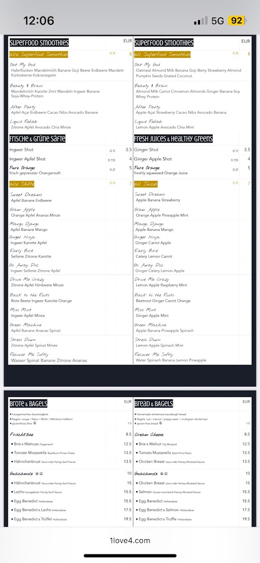Image resolution: width=260 pixels, height=563 pixels.
Task: Tap the 'Frische & Grüne Säfte' heading
Action: (37, 139)
